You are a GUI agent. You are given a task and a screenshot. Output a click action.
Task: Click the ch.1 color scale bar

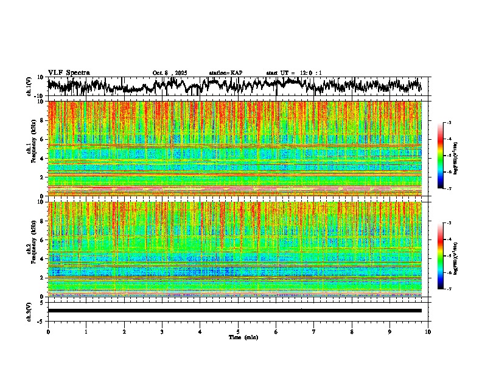click(440, 156)
